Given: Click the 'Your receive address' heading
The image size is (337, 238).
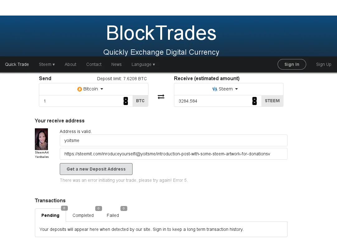Looking at the screenshot, I should coord(59,121).
